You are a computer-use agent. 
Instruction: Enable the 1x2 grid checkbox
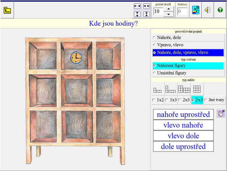point(154,100)
